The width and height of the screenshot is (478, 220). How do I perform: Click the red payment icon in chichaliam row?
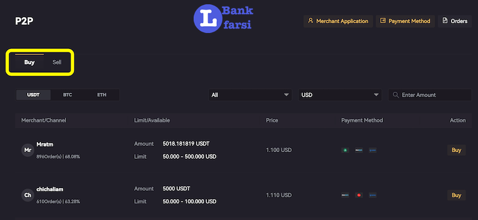pos(358,195)
